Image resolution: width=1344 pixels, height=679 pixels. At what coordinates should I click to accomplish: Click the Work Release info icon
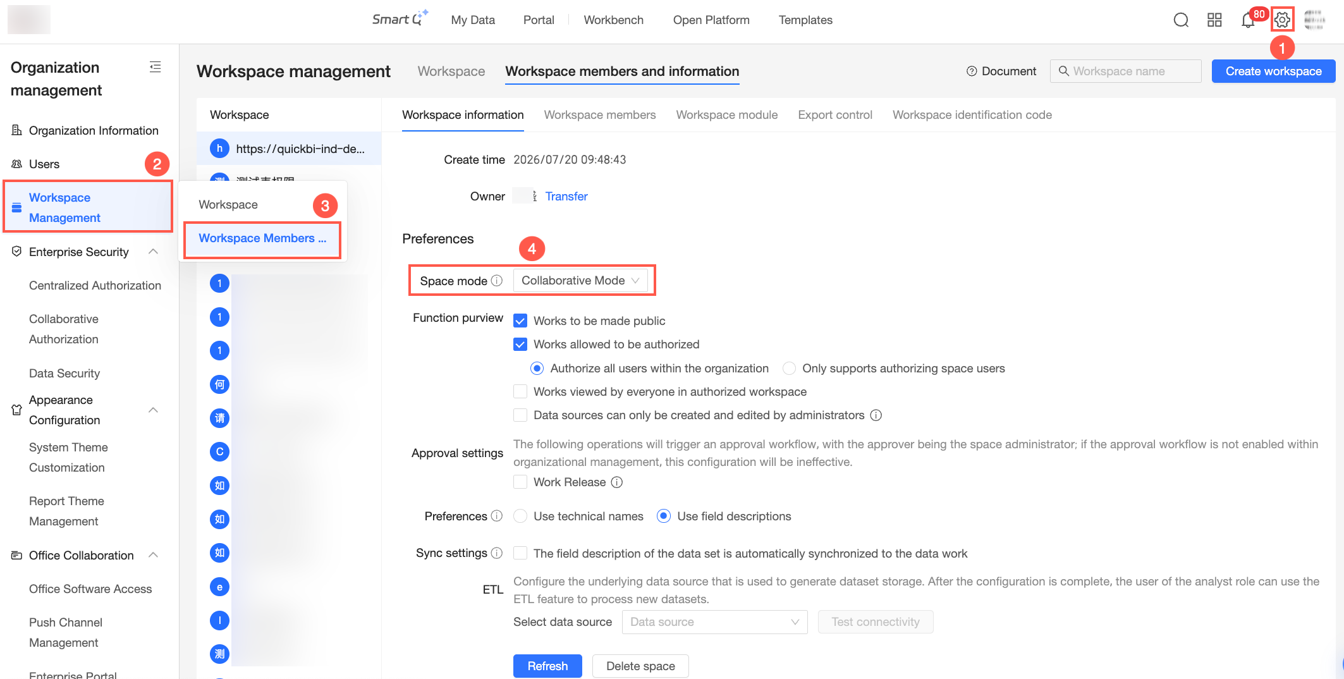tap(617, 482)
